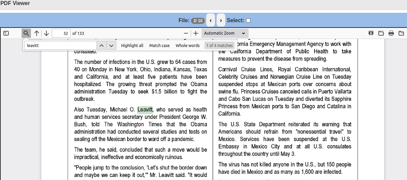Click the PDF Viewer title
Viewport: 407px width, 180px height.
[15, 3]
